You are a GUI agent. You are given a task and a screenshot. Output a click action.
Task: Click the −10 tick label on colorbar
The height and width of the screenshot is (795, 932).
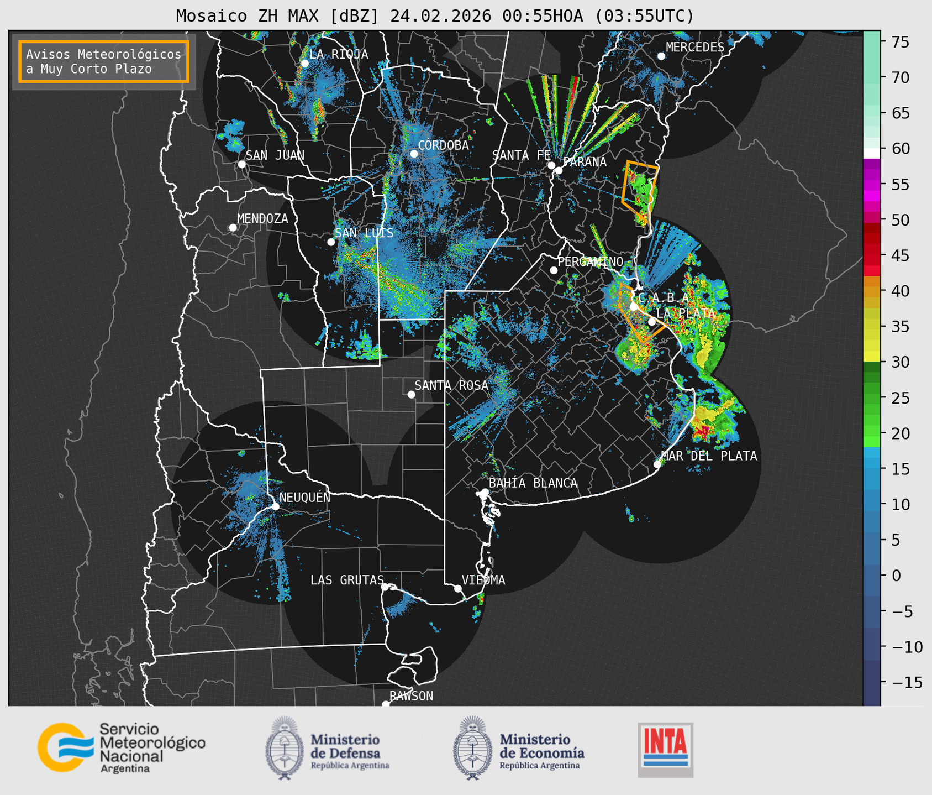click(907, 646)
